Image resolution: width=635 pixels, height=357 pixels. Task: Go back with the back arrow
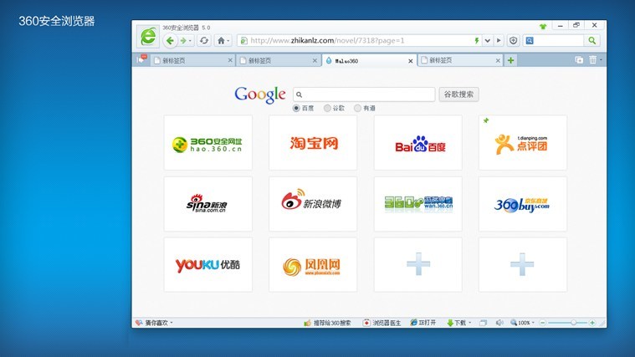[170, 40]
